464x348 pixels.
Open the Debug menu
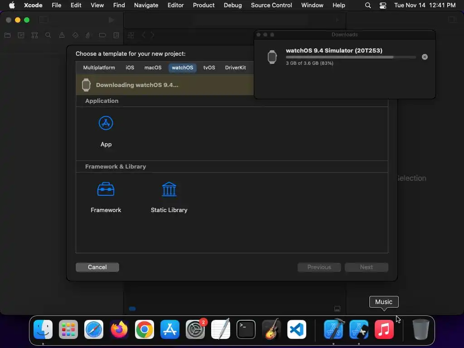pos(232,5)
